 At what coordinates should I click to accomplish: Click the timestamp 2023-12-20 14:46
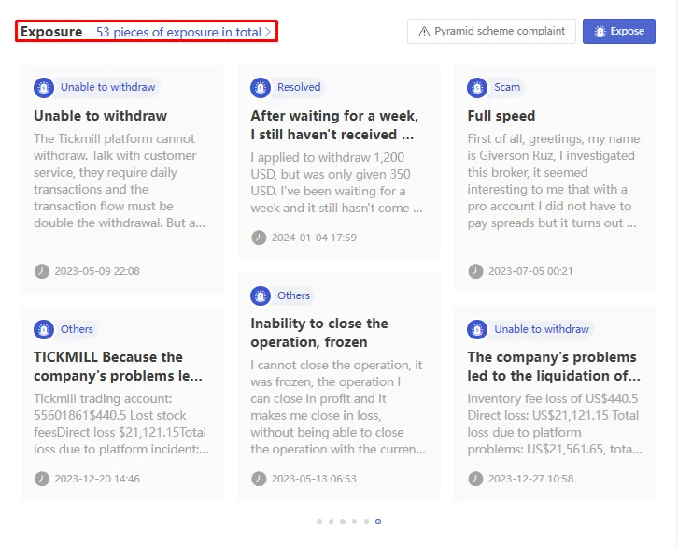coord(97,479)
